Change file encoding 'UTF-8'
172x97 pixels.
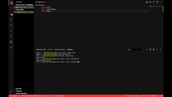tap(144, 96)
